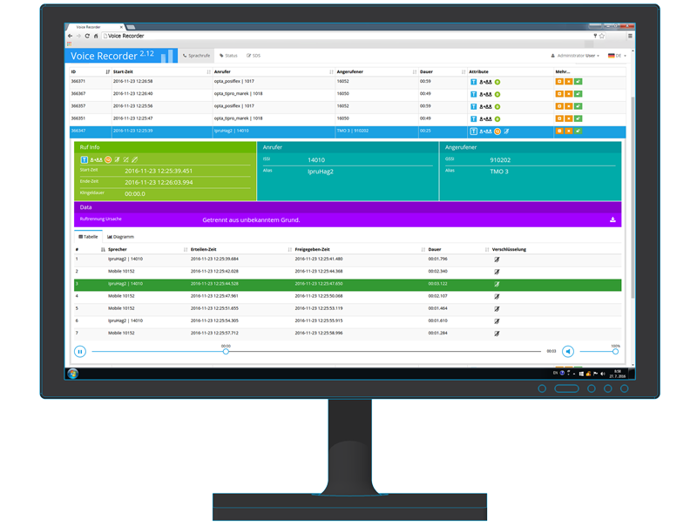Open the Windows Start menu

click(73, 374)
